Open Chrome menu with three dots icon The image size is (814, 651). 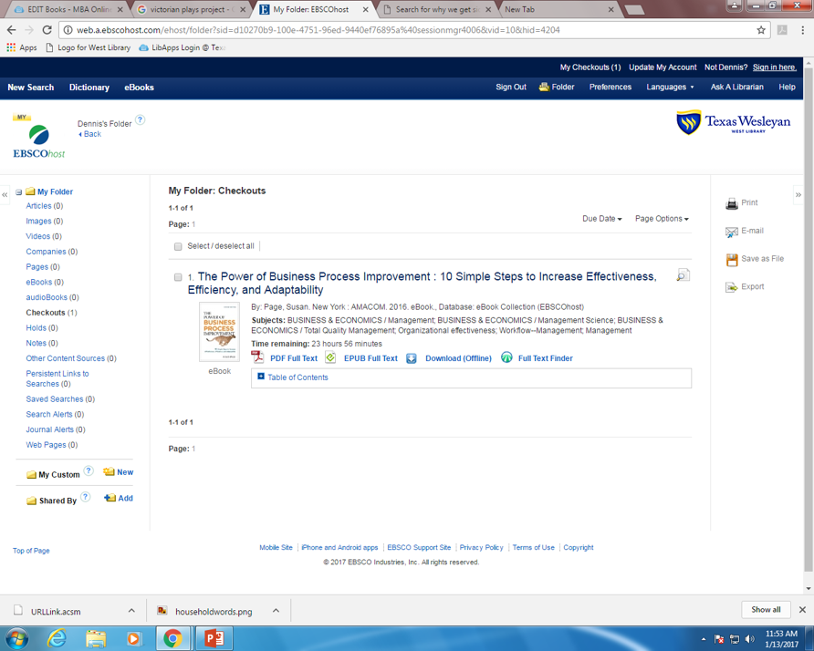point(802,30)
